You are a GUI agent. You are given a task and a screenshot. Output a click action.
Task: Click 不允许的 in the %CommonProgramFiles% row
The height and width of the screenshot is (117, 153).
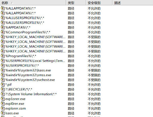94,32
